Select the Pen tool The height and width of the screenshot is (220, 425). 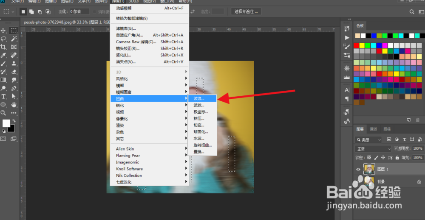pyautogui.click(x=14, y=88)
